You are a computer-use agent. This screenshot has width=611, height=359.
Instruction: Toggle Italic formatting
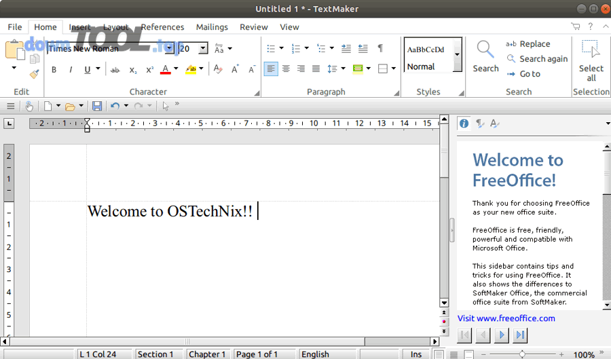tap(71, 69)
